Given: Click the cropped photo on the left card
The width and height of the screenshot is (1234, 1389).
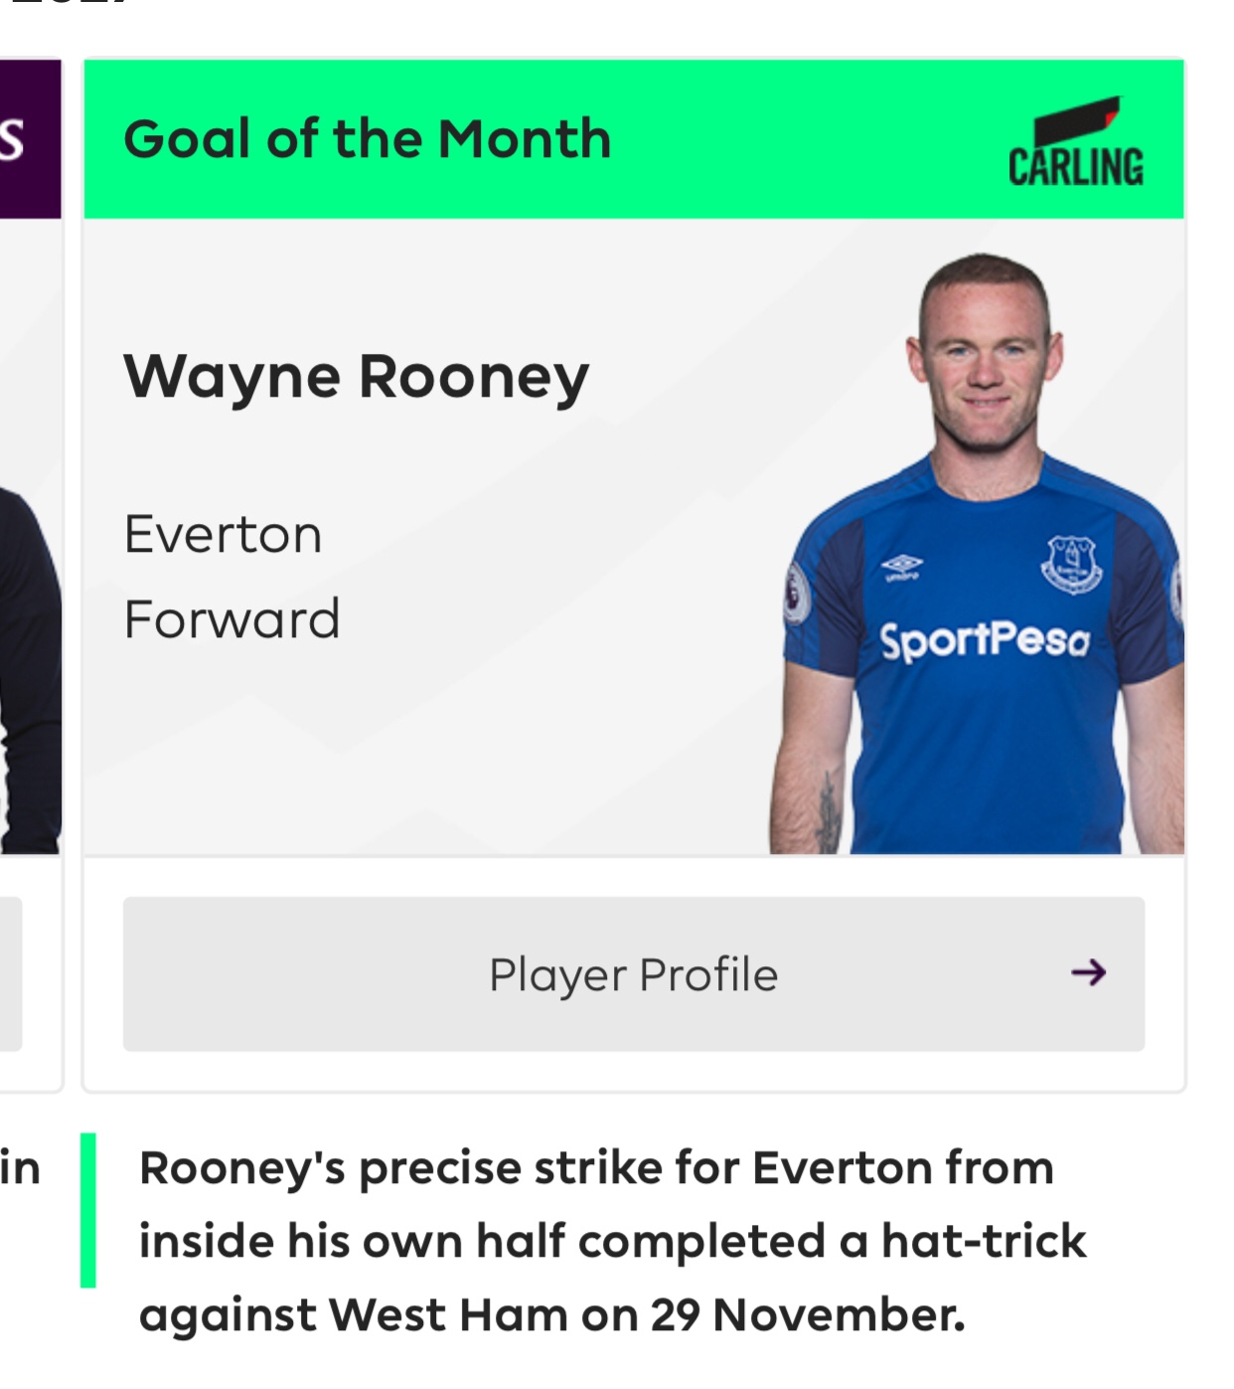Looking at the screenshot, I should tap(29, 666).
